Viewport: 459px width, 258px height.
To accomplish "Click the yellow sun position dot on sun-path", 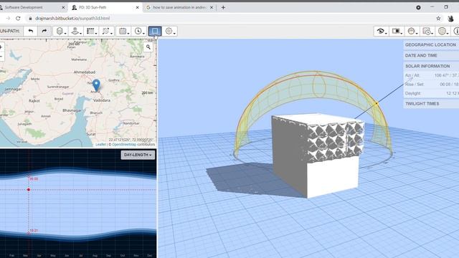I will (x=377, y=103).
